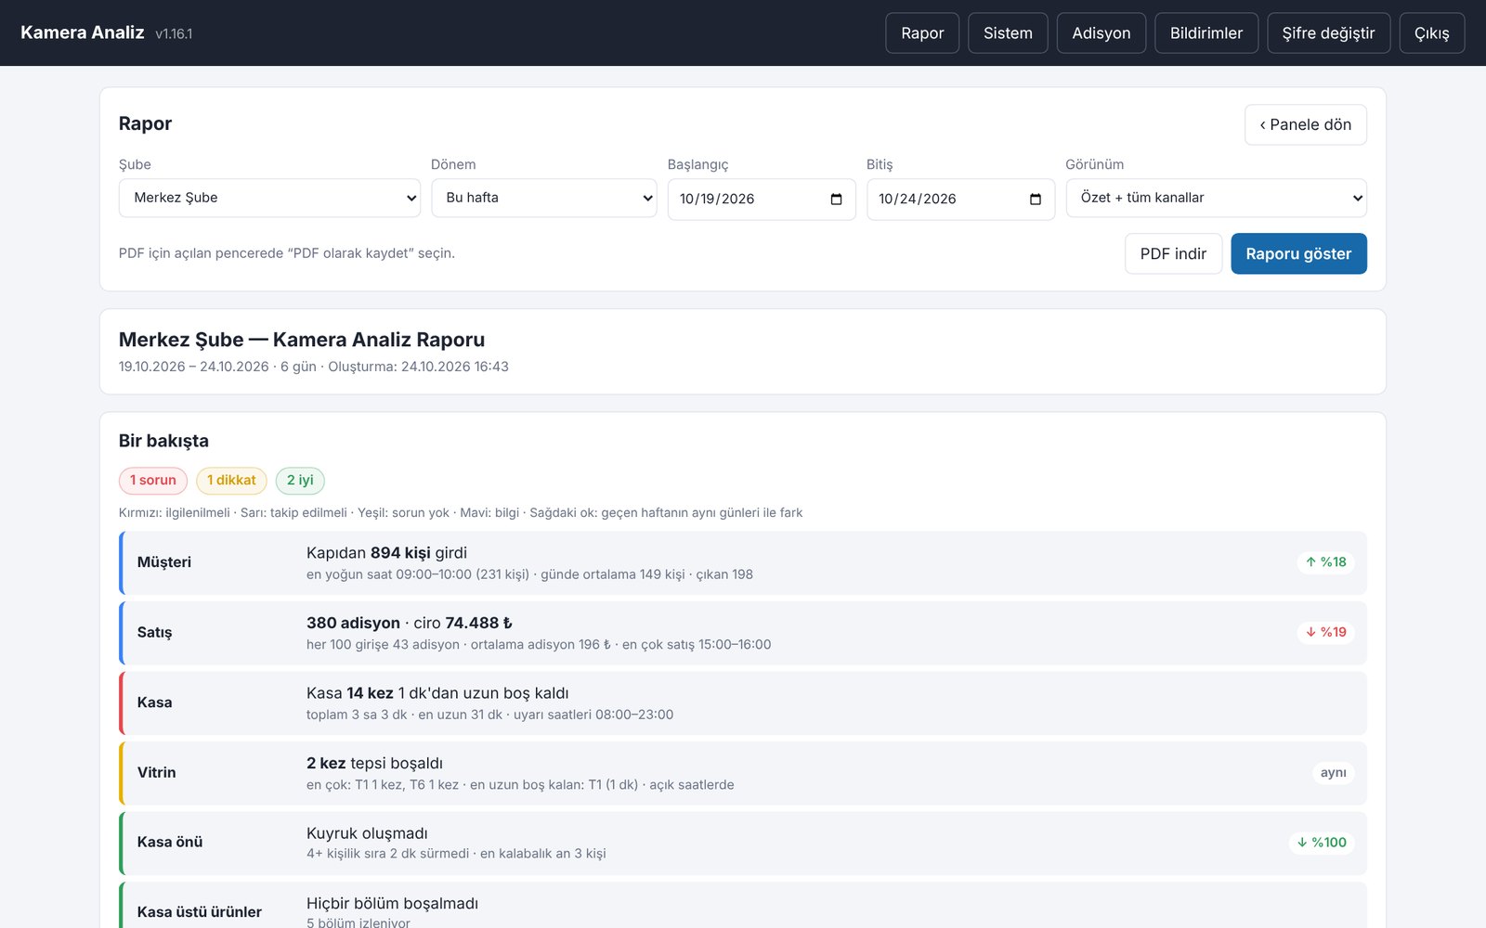The width and height of the screenshot is (1486, 928).
Task: Open the Şube dropdown showing Merkez Şube
Action: [269, 198]
